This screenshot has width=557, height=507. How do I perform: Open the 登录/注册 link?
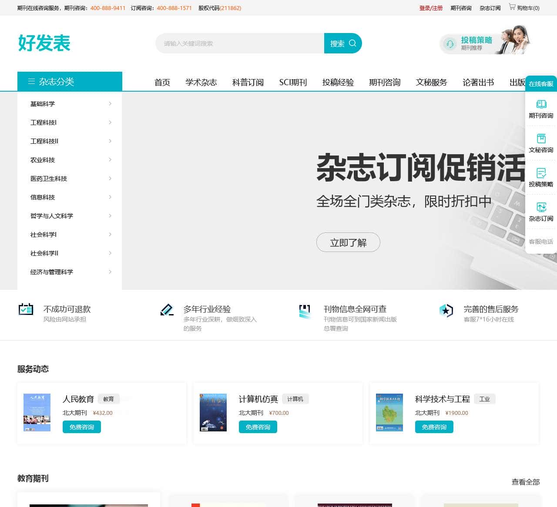point(431,8)
